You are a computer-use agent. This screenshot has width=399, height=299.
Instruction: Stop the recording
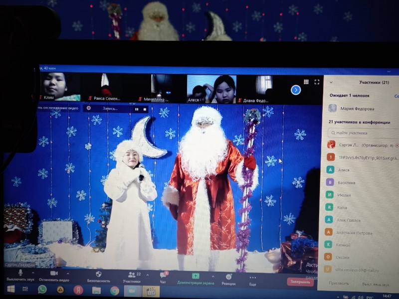[x=145, y=109]
